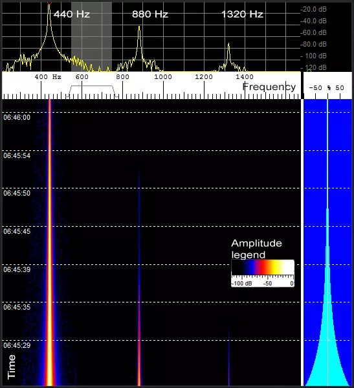354x388 pixels.
Task: Click the -20.0 dB scale label
Action: pos(313,10)
